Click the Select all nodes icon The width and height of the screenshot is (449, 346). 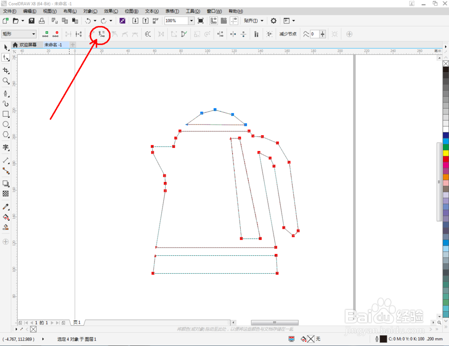point(269,34)
